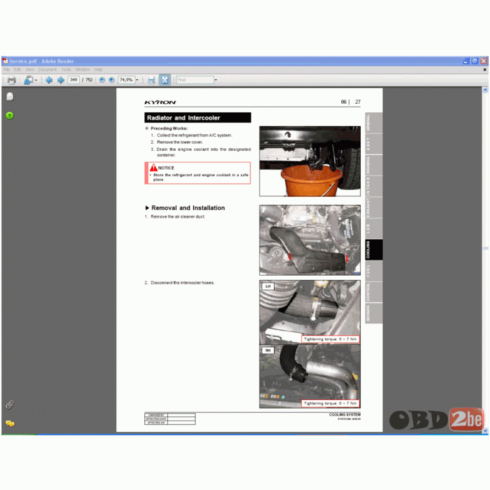Click the Adobe Reader title bar PDF icon

coord(5,61)
